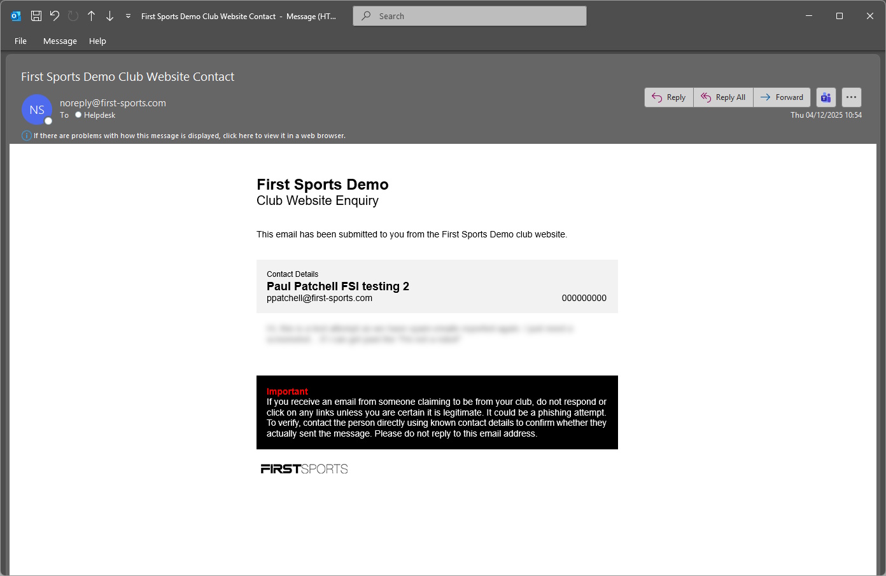Click the Search box in the title bar
This screenshot has width=886, height=576.
coord(470,16)
